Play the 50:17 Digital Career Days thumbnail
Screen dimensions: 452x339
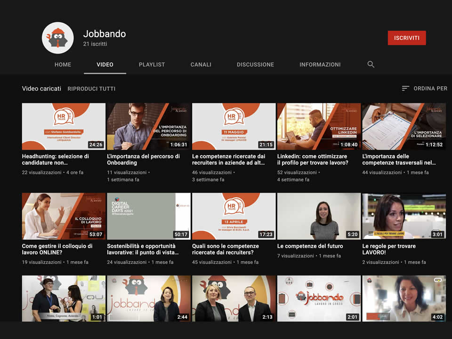tap(149, 216)
